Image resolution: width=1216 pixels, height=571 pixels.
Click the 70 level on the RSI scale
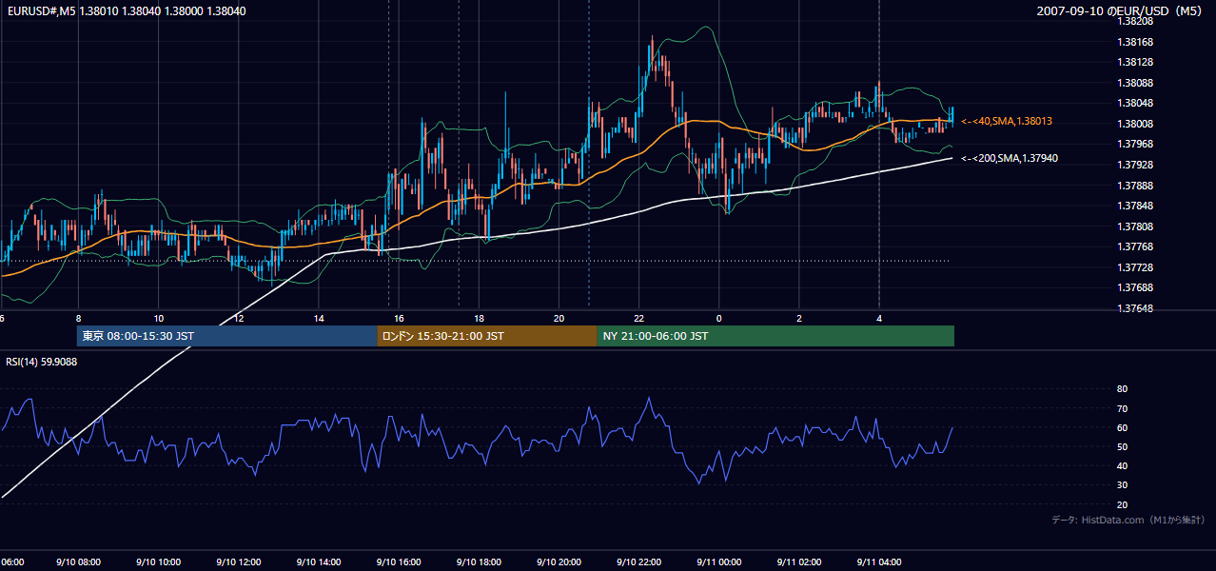(1122, 408)
